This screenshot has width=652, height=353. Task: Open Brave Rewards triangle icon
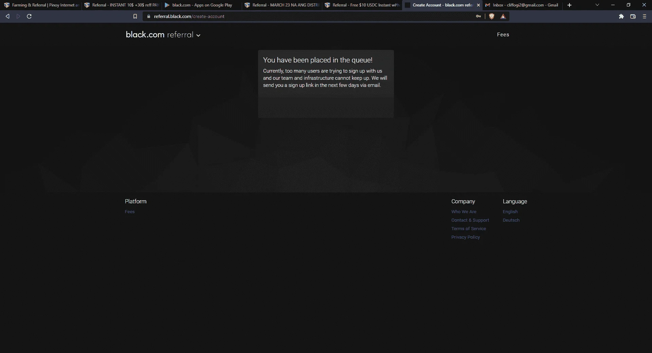tap(503, 16)
